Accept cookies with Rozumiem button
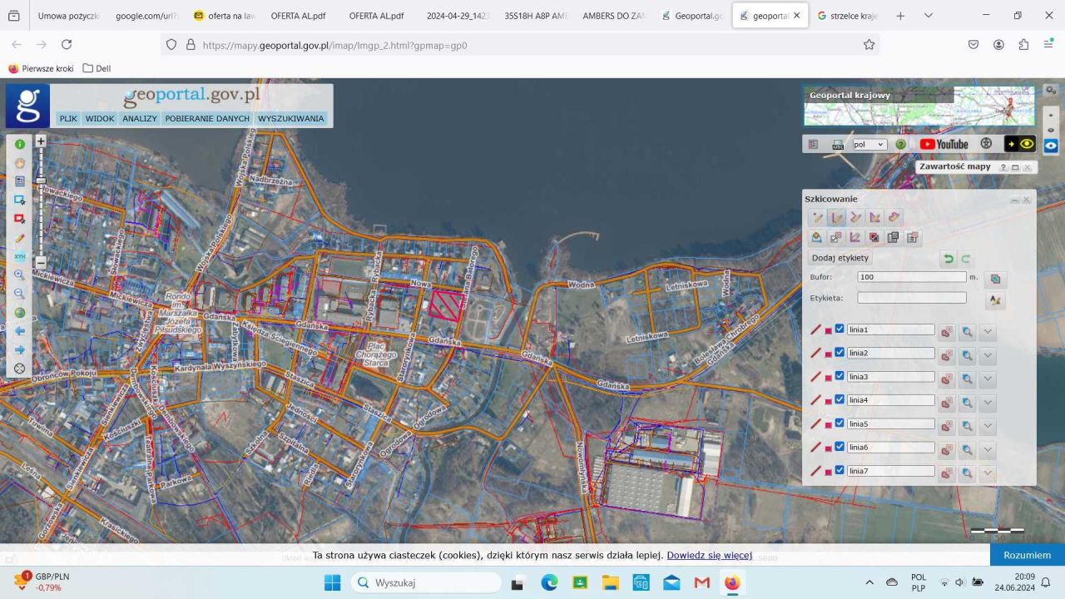Image resolution: width=1065 pixels, height=599 pixels. pos(1027,555)
